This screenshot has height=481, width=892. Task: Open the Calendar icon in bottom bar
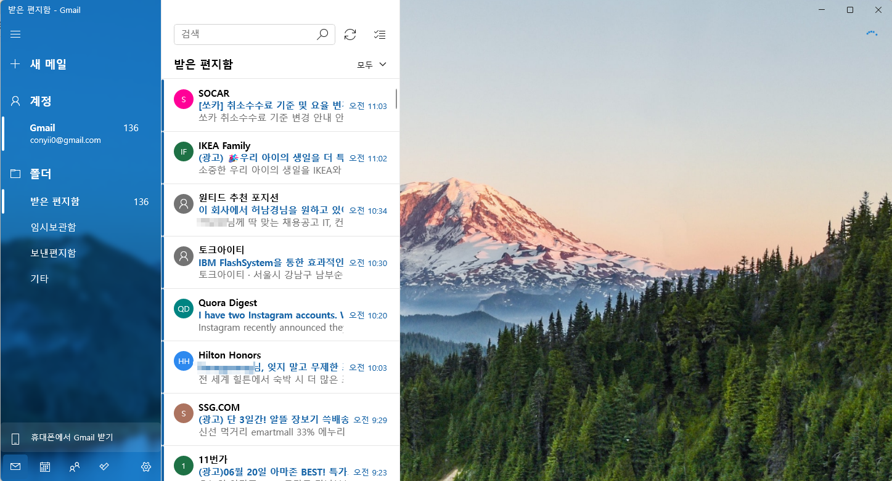pos(44,466)
